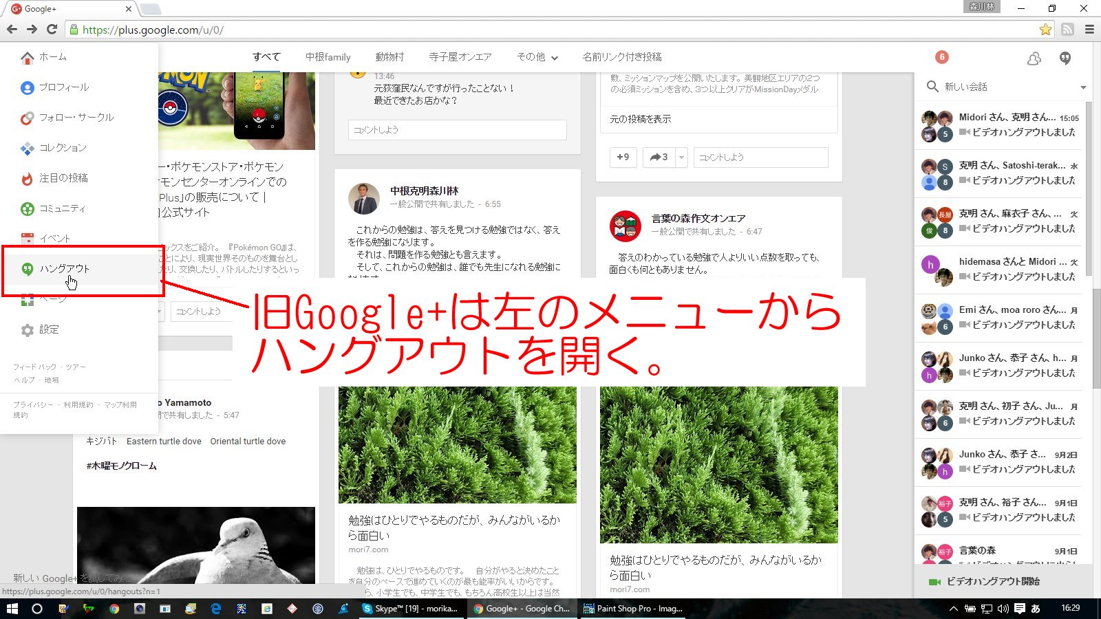
Task: Click the 新しい会話 search field
Action: pyautogui.click(x=1006, y=87)
